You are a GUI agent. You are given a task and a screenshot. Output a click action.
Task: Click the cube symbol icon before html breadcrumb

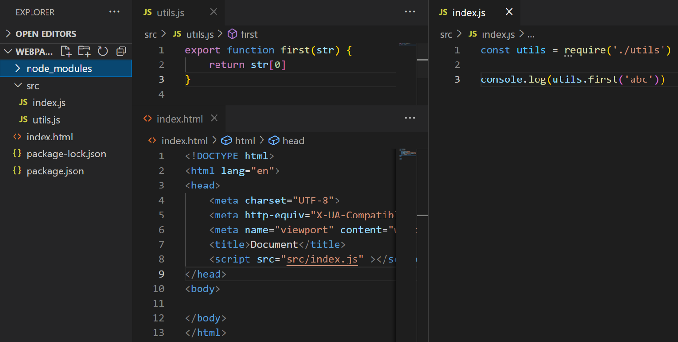(226, 140)
